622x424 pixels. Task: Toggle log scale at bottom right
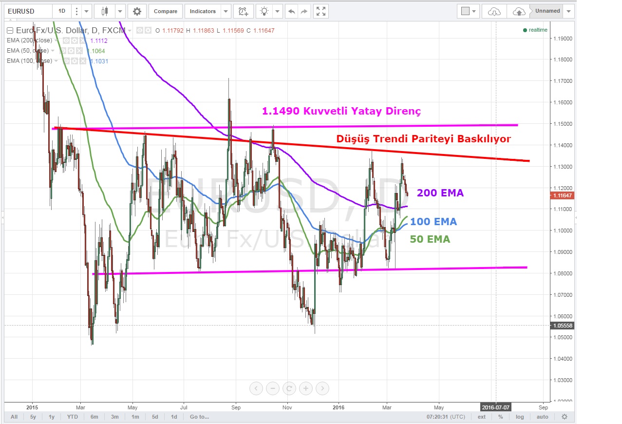[x=520, y=417]
